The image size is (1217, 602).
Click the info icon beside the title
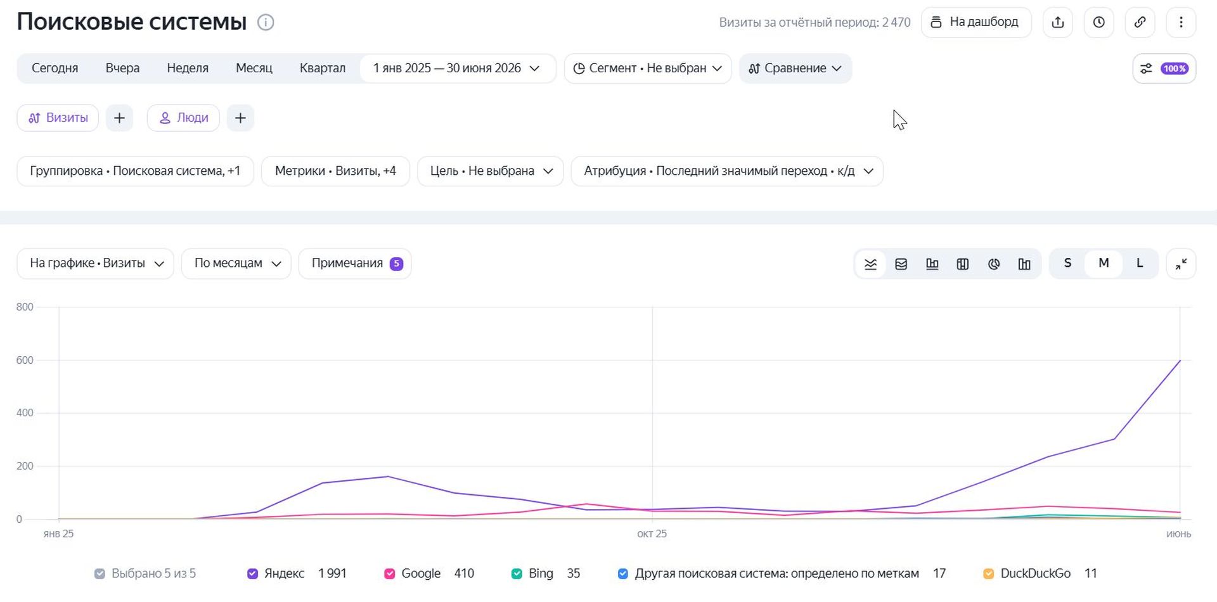coord(266,22)
